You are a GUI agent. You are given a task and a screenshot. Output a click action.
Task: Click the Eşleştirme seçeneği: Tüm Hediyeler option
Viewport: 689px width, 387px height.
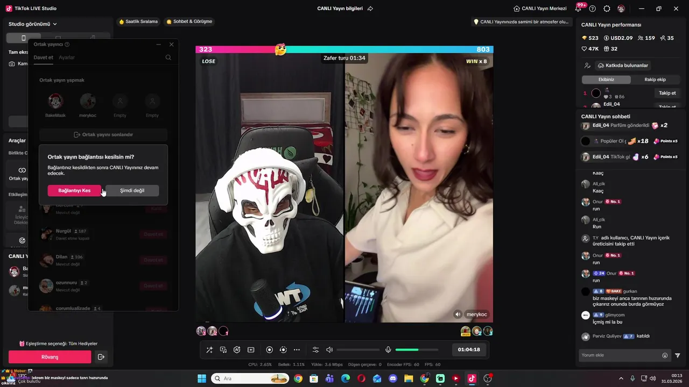pos(58,343)
